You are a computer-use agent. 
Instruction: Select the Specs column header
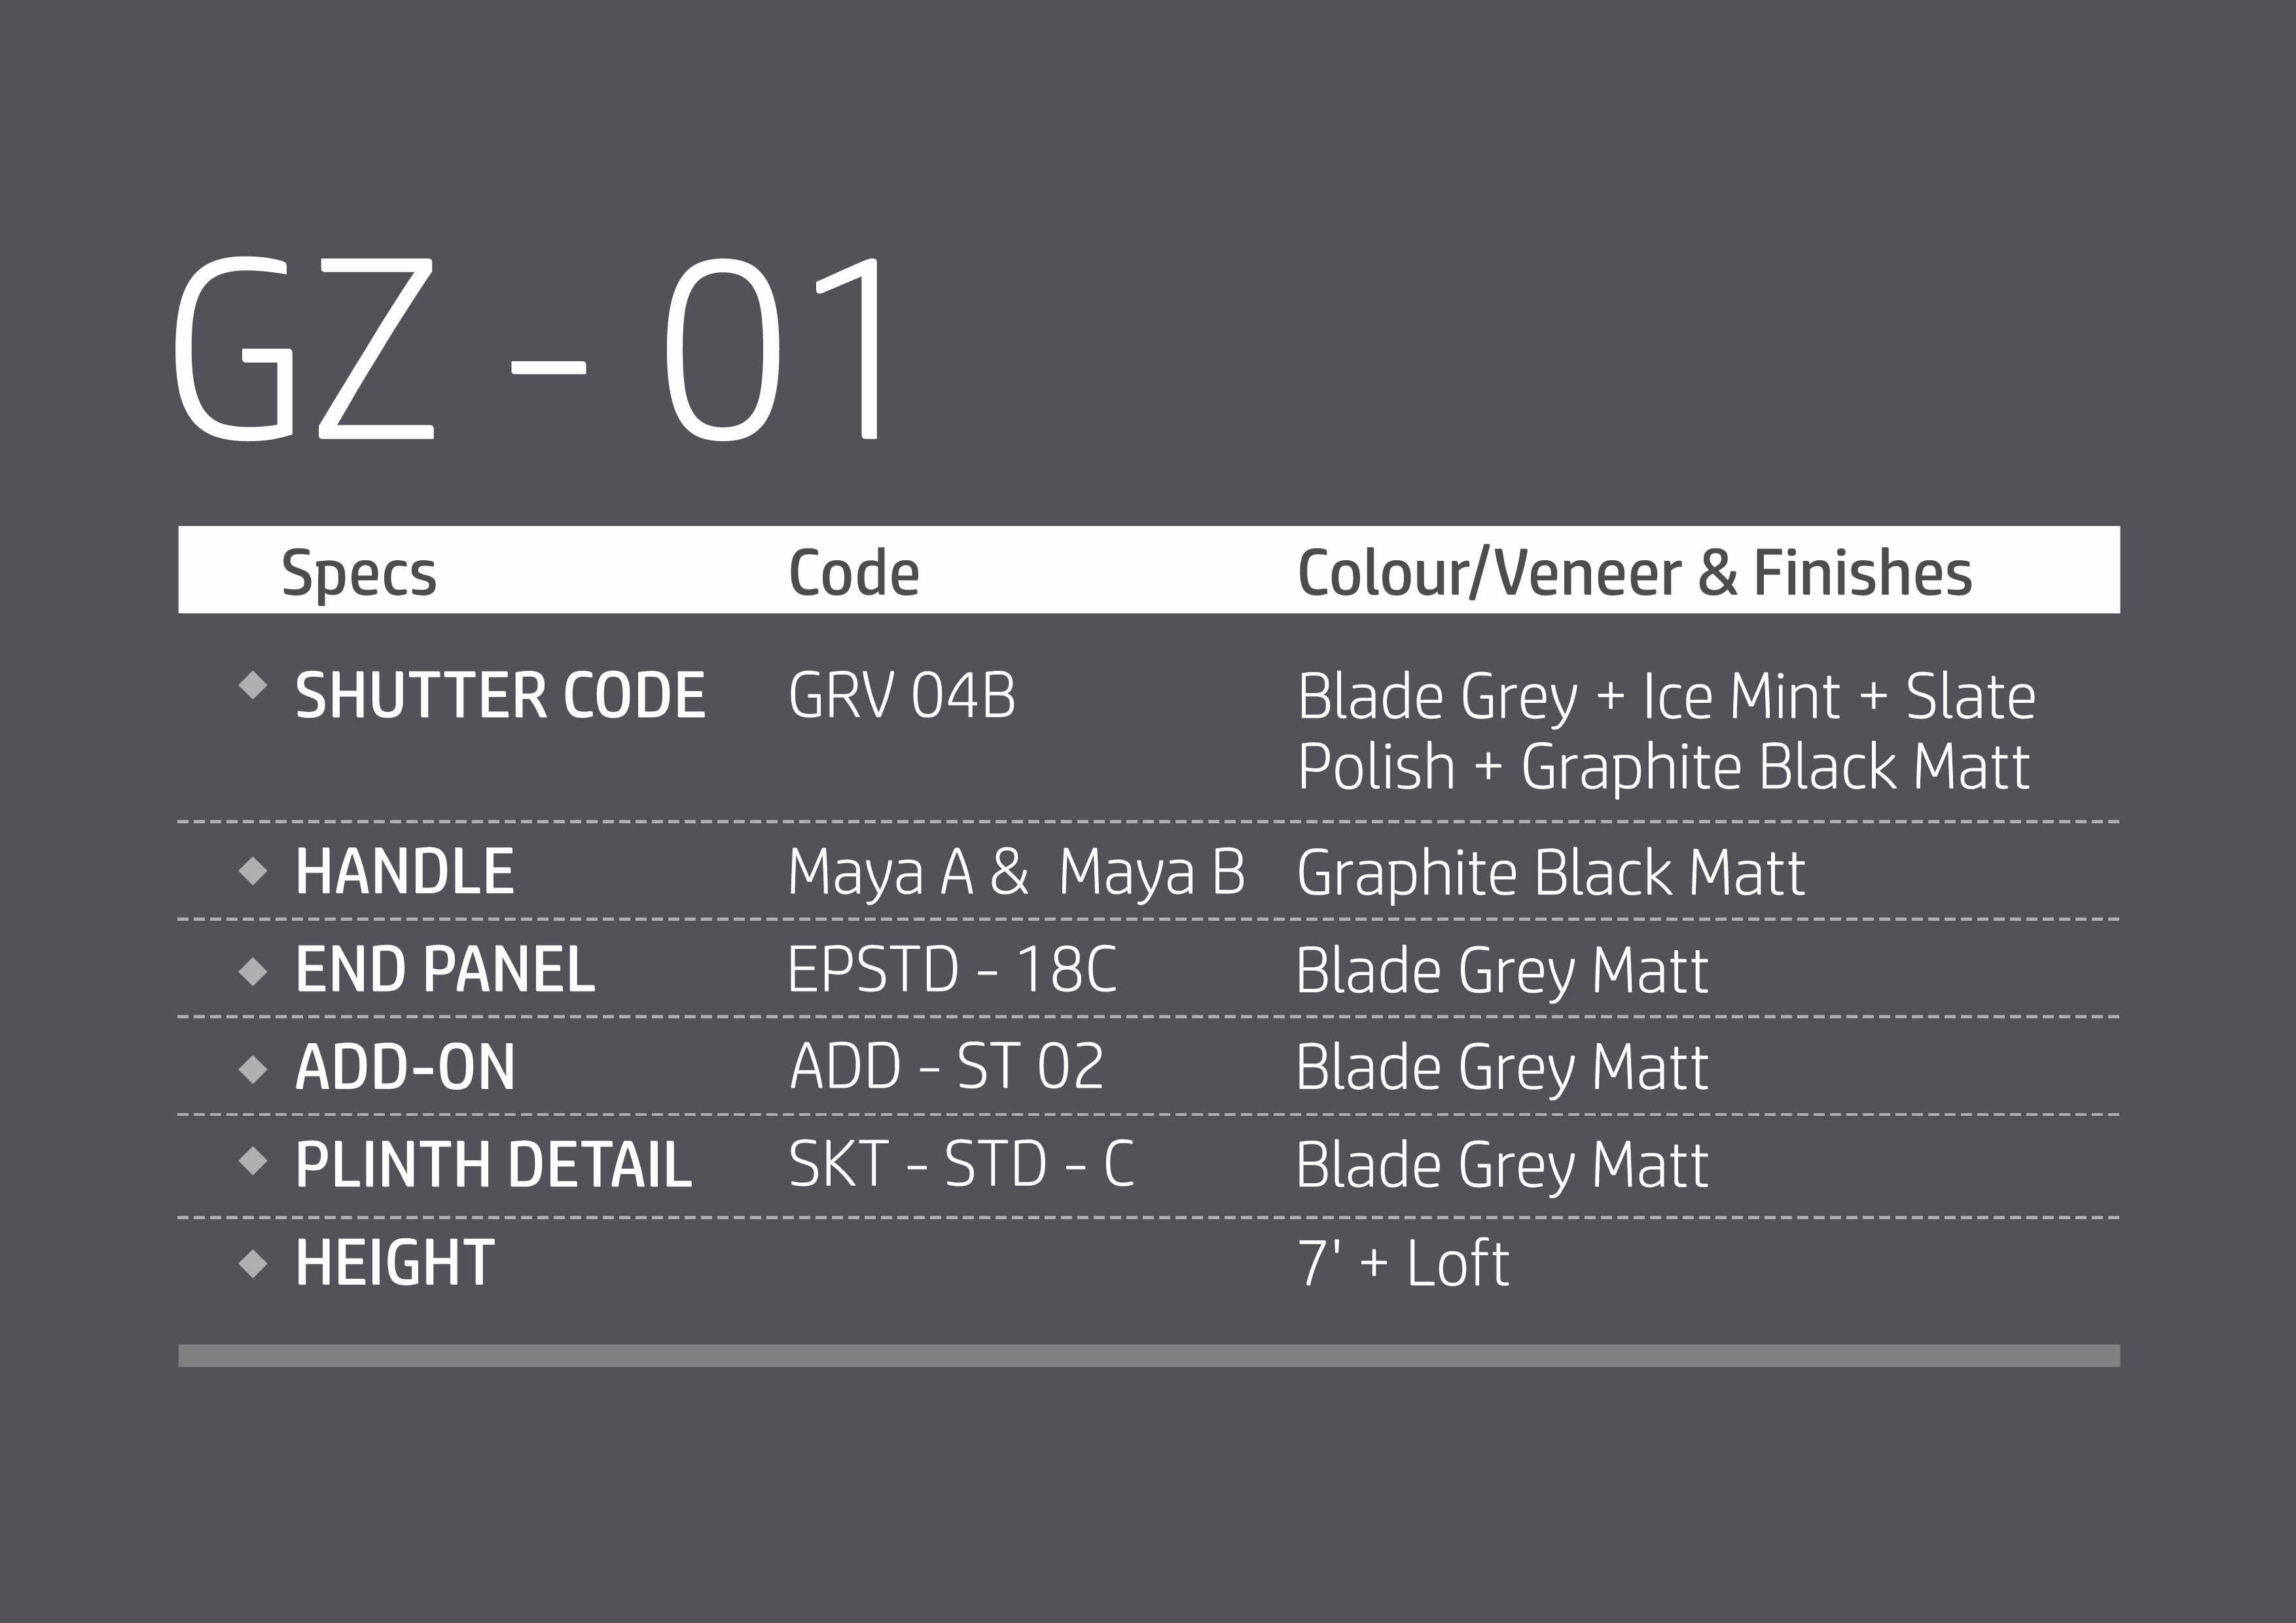359,573
